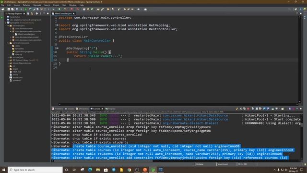Click the Smart Insert status field

coord(223,164)
